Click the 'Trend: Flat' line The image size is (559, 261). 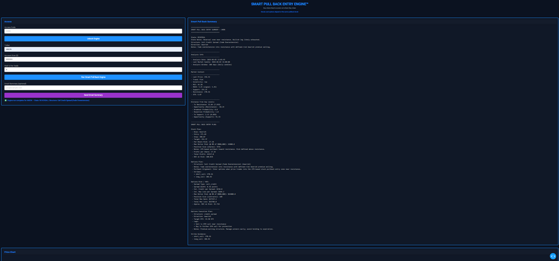[199, 79]
